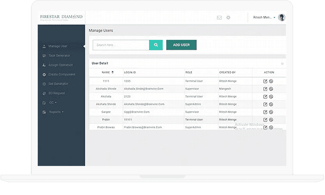Edit the user 1111 row
Image resolution: width=325 pixels, height=195 pixels.
[x=265, y=81]
